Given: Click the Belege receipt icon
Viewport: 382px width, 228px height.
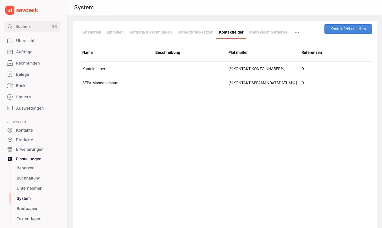Looking at the screenshot, I should tap(10, 74).
